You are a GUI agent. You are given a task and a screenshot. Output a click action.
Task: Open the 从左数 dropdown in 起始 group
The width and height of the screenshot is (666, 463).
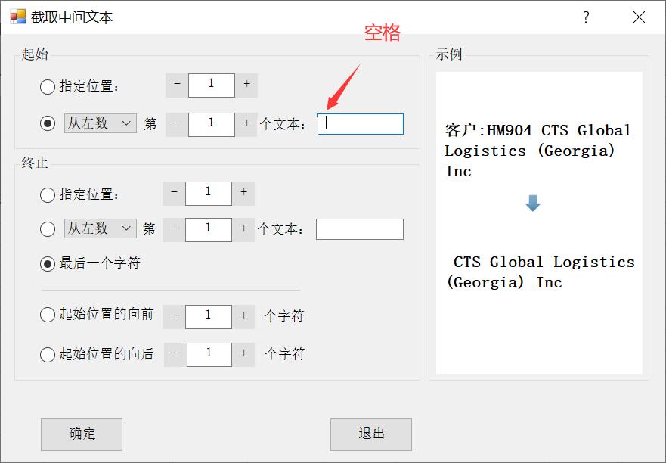(x=101, y=123)
